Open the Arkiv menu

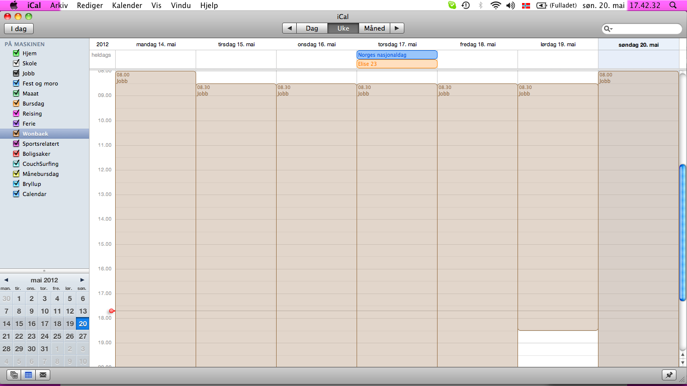coord(59,6)
